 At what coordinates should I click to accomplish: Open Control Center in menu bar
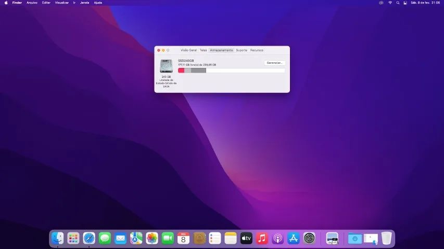pyautogui.click(x=405, y=3)
